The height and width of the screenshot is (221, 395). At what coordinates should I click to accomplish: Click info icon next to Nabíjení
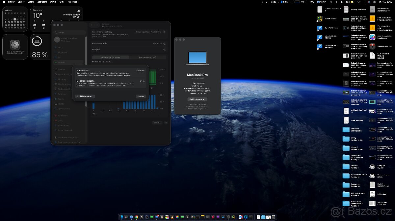point(164,50)
